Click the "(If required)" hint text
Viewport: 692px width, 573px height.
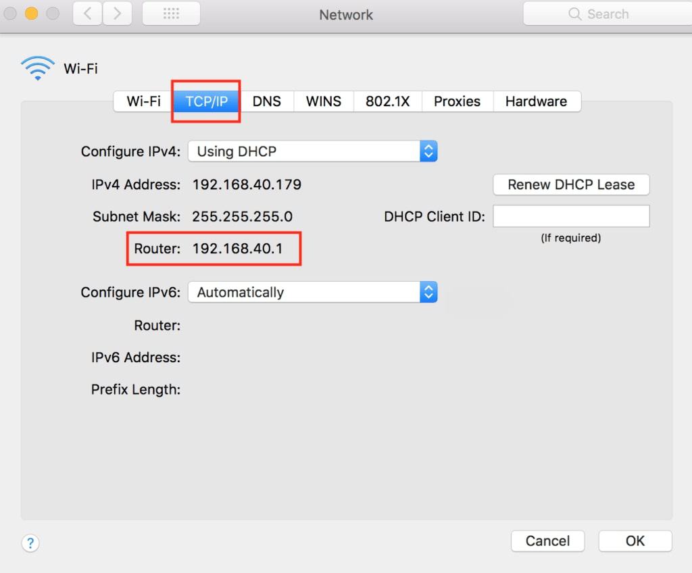(571, 239)
